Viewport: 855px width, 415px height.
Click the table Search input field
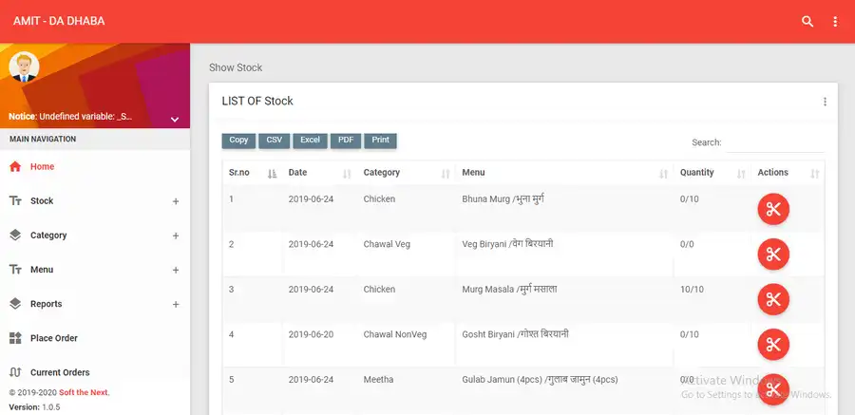click(774, 142)
